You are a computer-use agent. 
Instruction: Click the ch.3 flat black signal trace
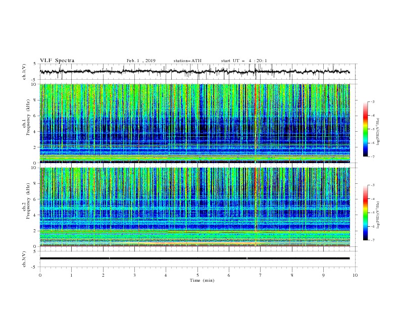[194, 259]
